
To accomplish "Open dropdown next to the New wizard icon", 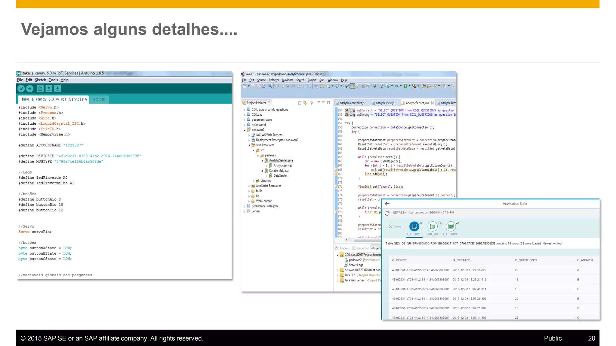I will 249,86.
